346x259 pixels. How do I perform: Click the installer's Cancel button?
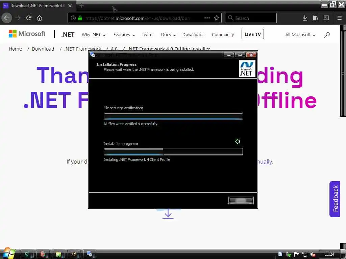pyautogui.click(x=241, y=200)
